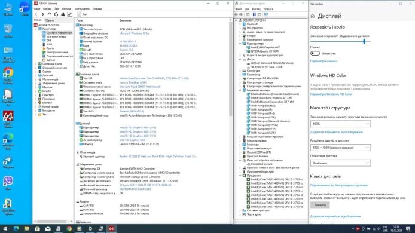Toggle the Night light (Нічне) switch
The image size is (415, 233).
tap(315, 53)
